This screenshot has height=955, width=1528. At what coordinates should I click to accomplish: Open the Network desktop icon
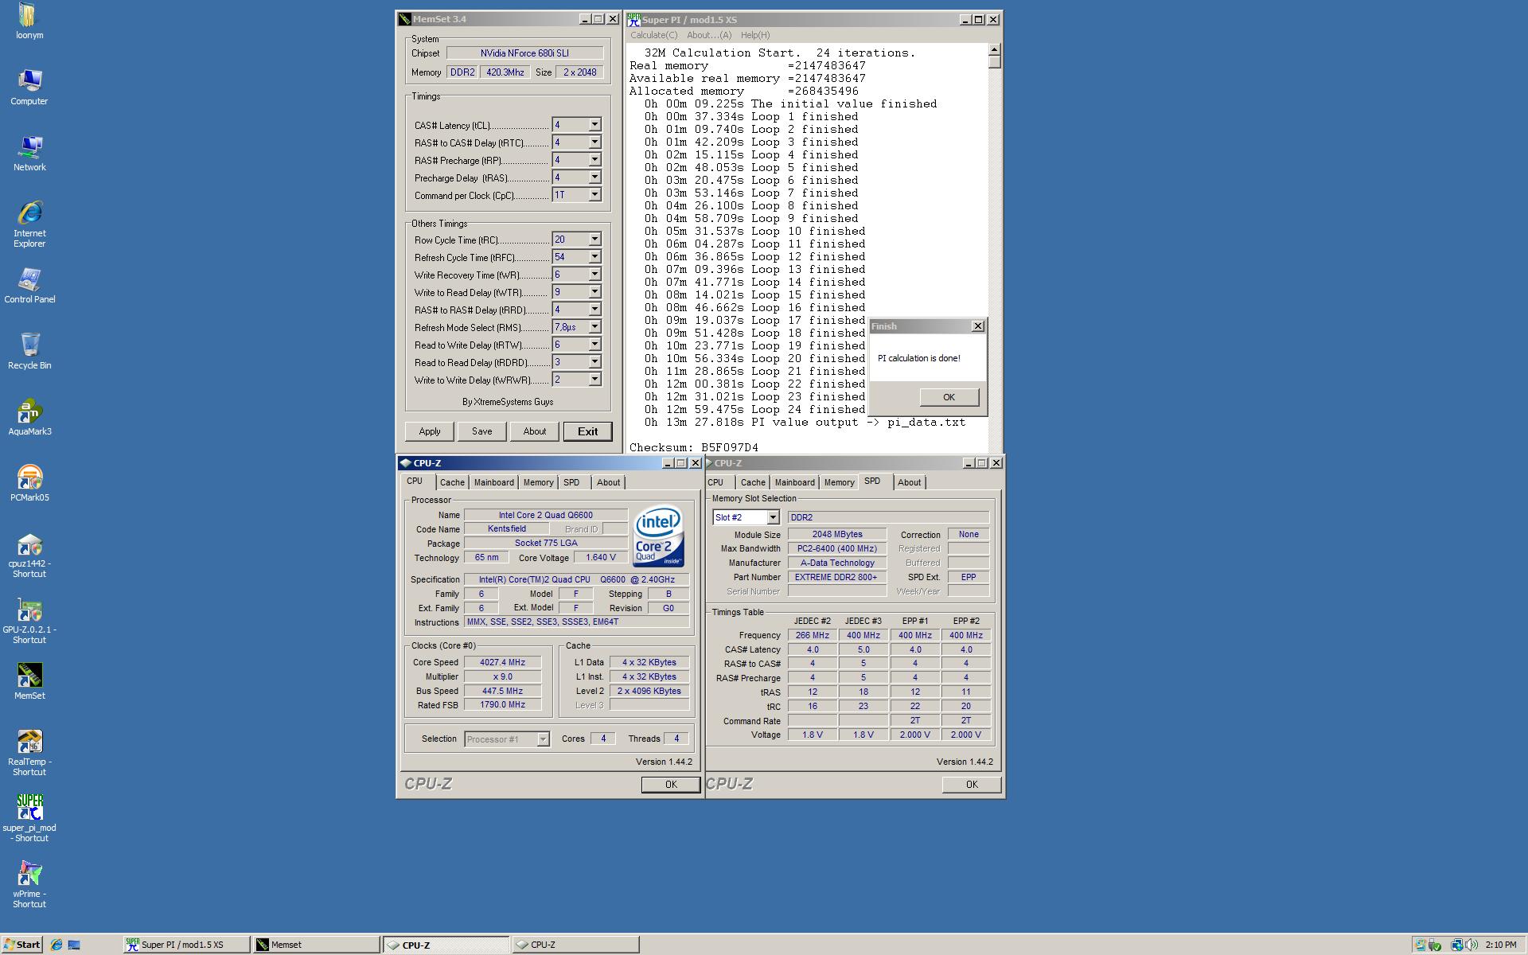click(x=29, y=153)
